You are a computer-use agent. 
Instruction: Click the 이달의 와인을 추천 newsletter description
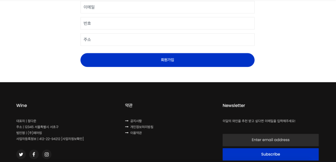click(x=259, y=121)
